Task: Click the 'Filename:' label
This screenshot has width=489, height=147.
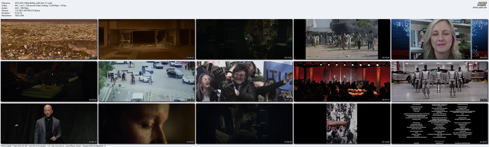Action: 5,3
